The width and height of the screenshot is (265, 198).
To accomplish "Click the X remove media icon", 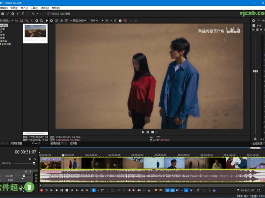I will tap(32, 21).
